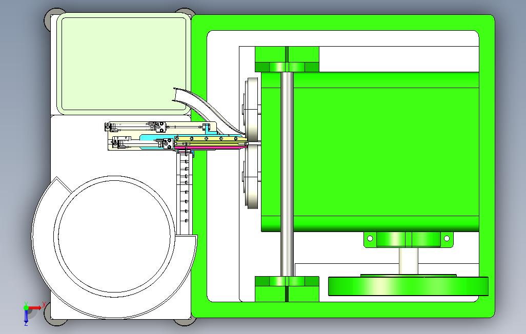This screenshot has width=526, height=334.
Task: Pick the round vibratory bowl's inner circle
Action: click(x=114, y=237)
